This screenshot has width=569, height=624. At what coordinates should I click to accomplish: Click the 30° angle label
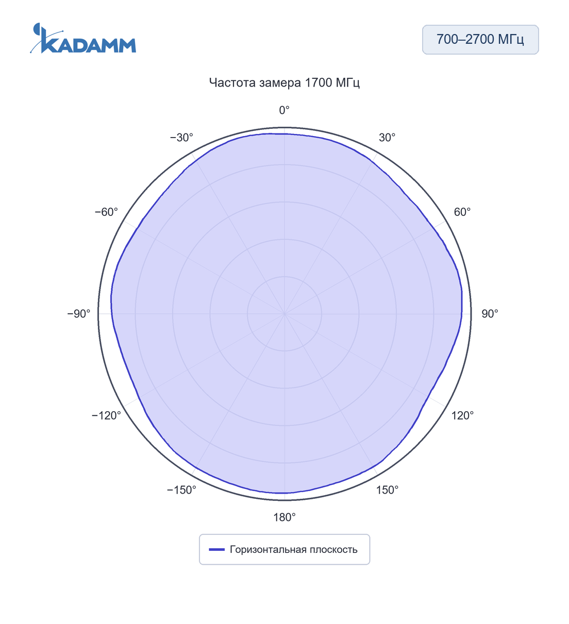pyautogui.click(x=387, y=138)
